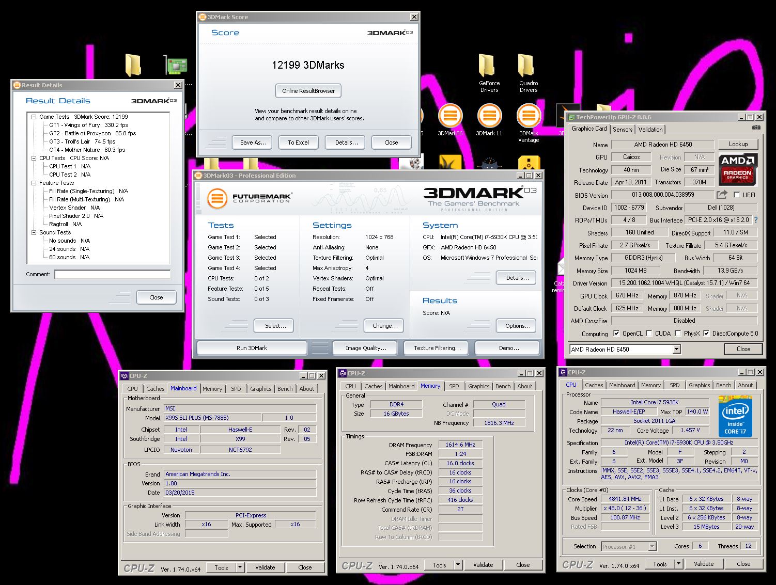Open Tools dropdown arrow in CPU-Z Mainboard window
Screen dimensions: 776x585
click(x=240, y=567)
